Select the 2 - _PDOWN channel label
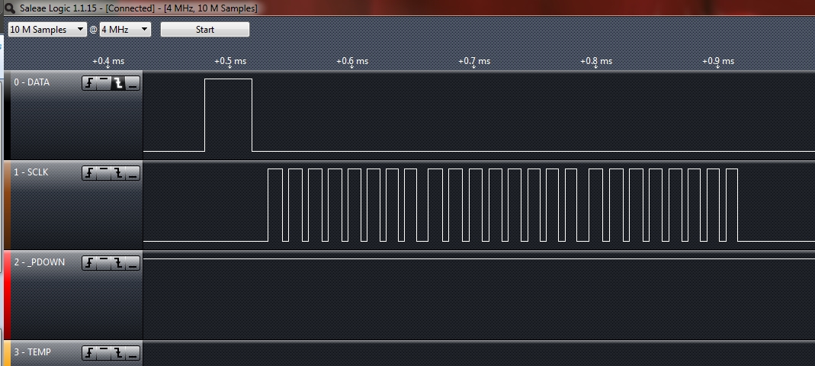 tap(40, 262)
